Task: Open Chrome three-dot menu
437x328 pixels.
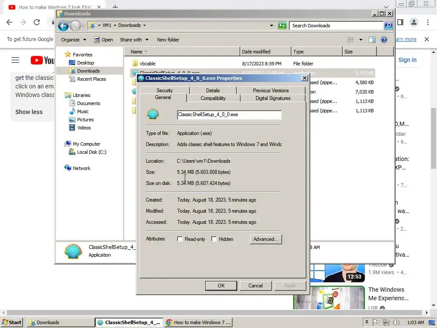Action: pos(428,22)
